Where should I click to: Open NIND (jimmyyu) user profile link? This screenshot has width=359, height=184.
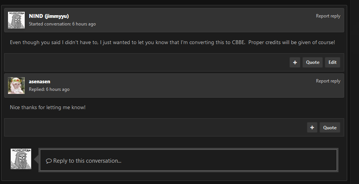coord(49,16)
